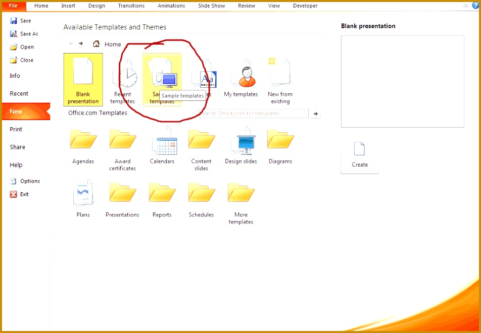
Task: Open the Diagrams folder
Action: (x=280, y=146)
